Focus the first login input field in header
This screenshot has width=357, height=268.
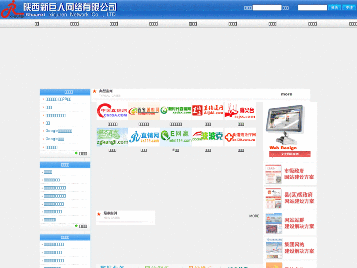267,8
